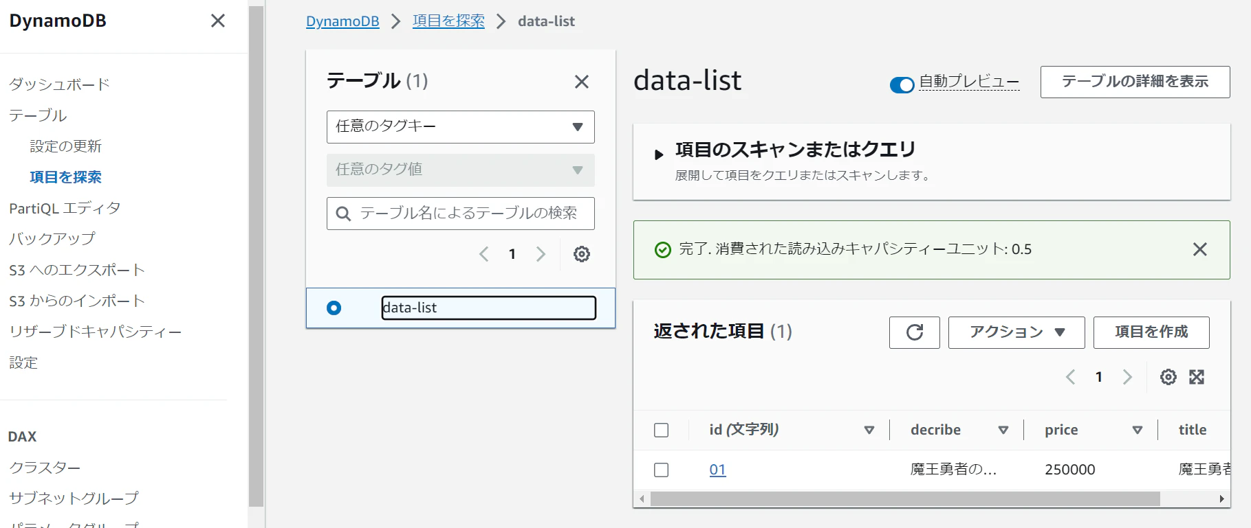Go to previous page of returned items
Viewport: 1251px width, 528px height.
[x=1071, y=377]
